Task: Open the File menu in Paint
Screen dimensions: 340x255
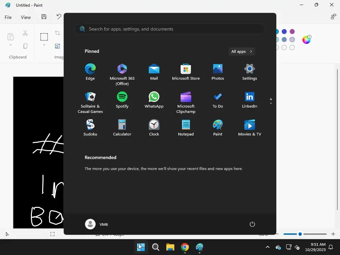Action: point(8,17)
